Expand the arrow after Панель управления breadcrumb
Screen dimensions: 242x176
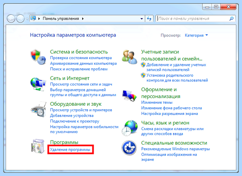(x=83, y=18)
